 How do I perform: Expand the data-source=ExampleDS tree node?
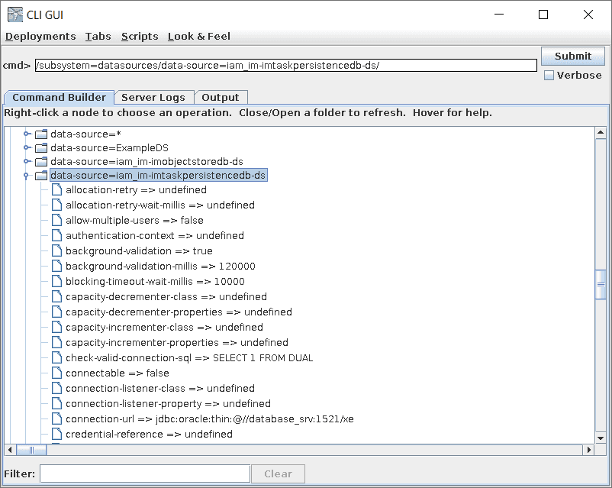click(x=27, y=147)
